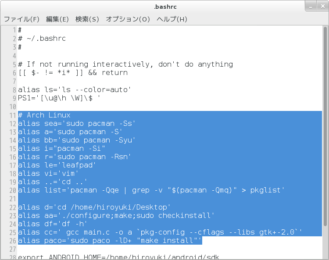329x260 pixels.
Task: Click the 'If not running interactively' comment
Action: [x=125, y=64]
